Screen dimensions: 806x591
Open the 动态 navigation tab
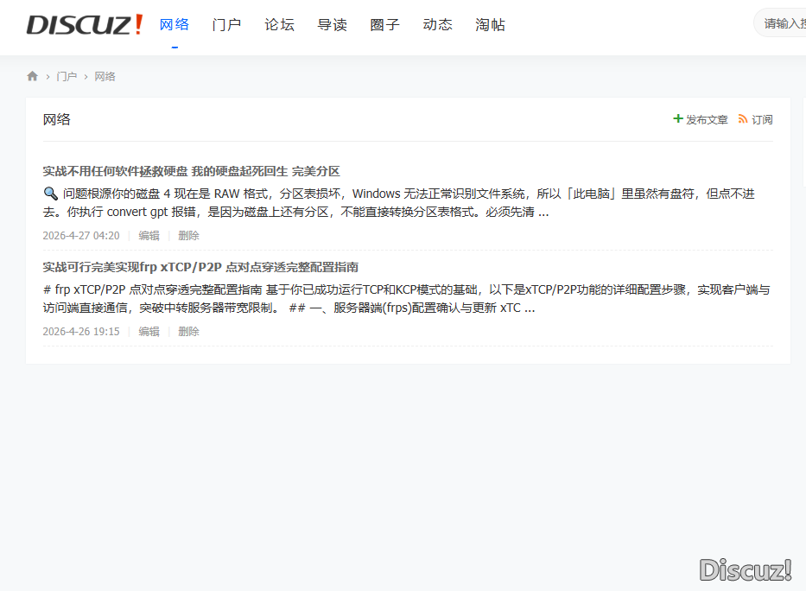[x=437, y=25]
